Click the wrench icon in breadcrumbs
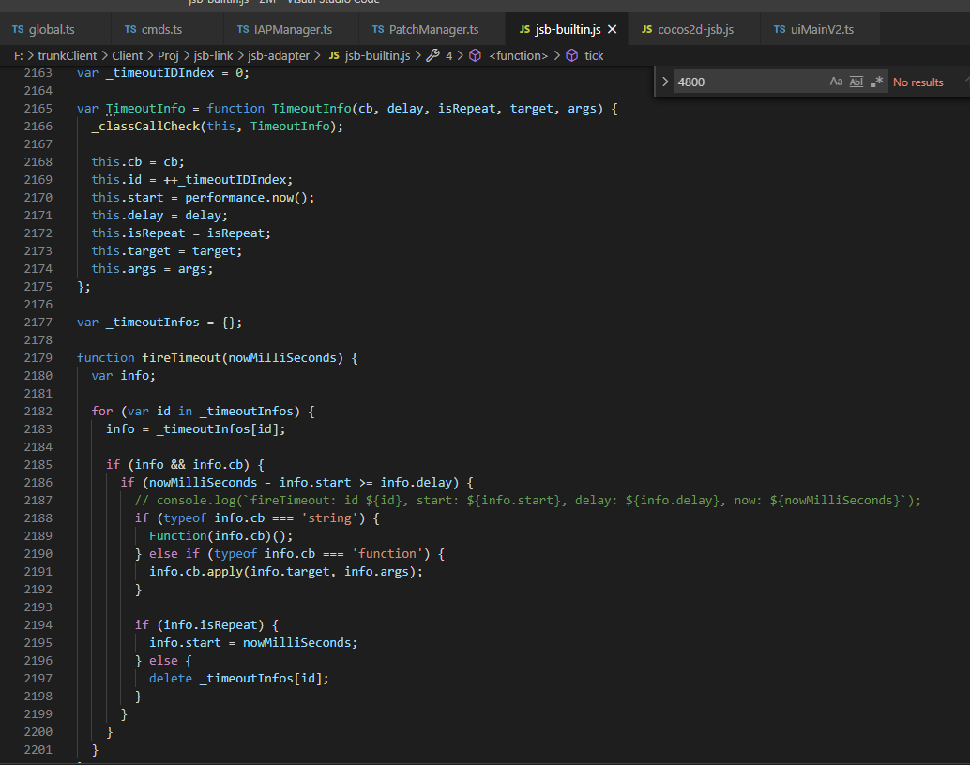 click(432, 55)
